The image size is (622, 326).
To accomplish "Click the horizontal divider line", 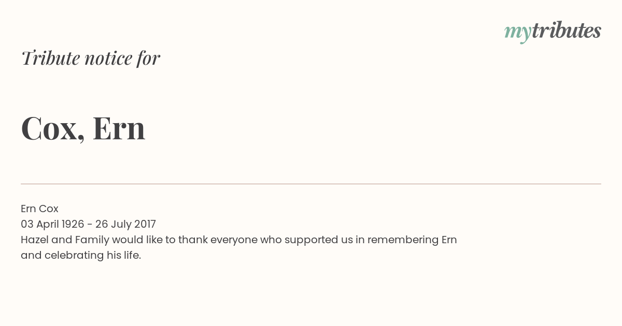I will 311,184.
